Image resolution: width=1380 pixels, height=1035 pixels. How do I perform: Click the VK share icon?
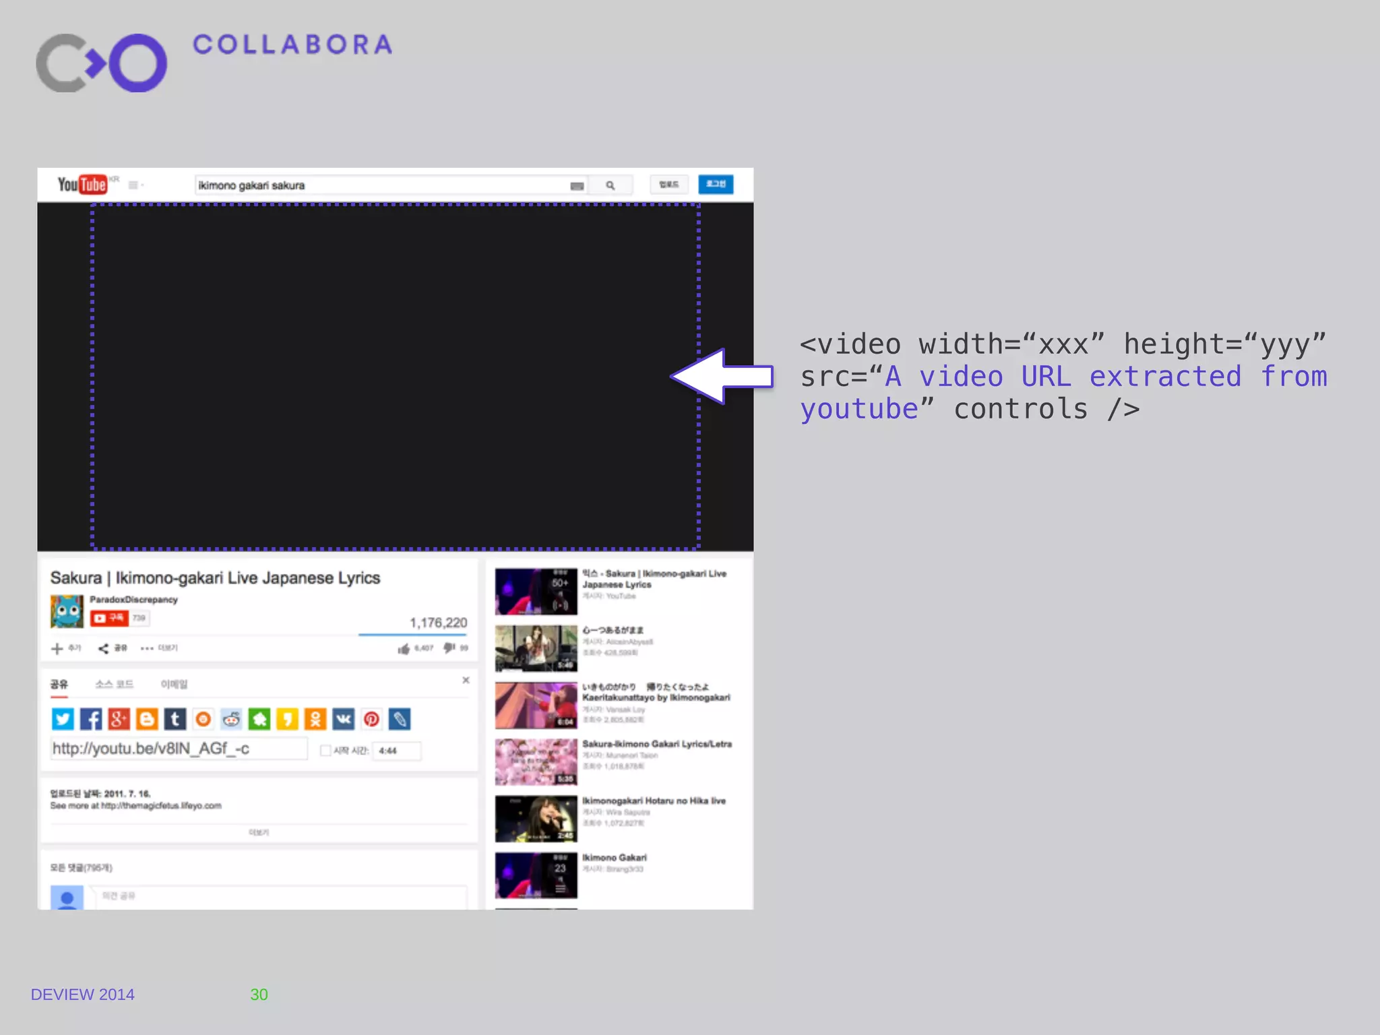[343, 719]
